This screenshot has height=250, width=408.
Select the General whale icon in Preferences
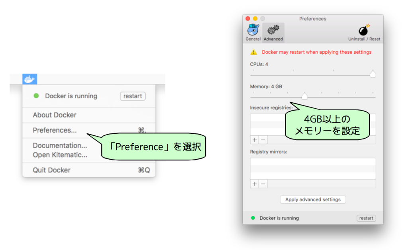click(x=253, y=32)
